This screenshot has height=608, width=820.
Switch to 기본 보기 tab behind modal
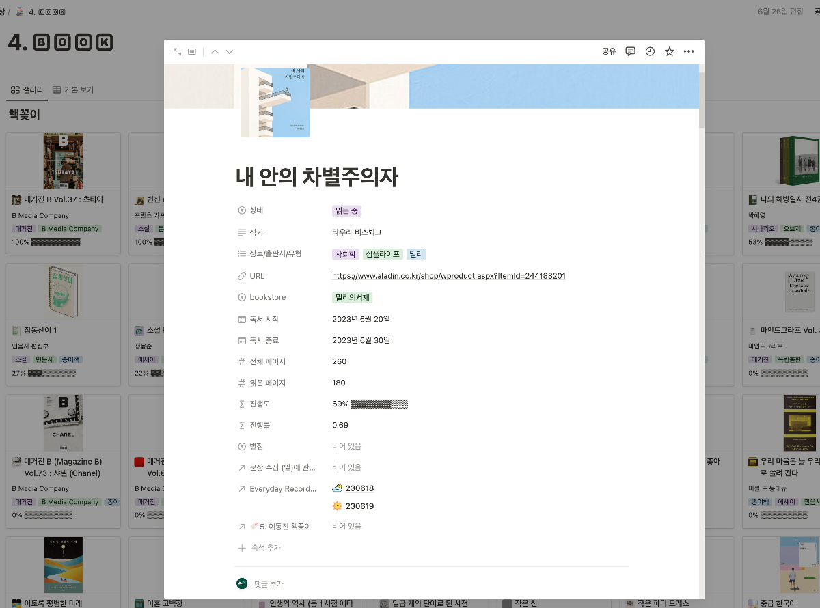(x=73, y=89)
